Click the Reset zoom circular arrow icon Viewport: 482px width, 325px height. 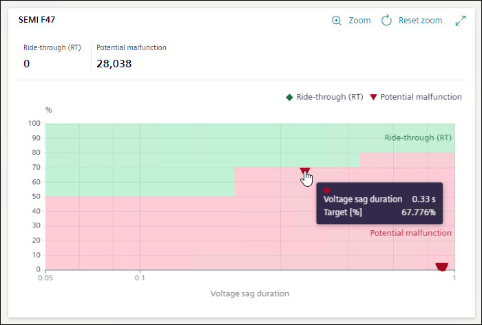pyautogui.click(x=386, y=21)
